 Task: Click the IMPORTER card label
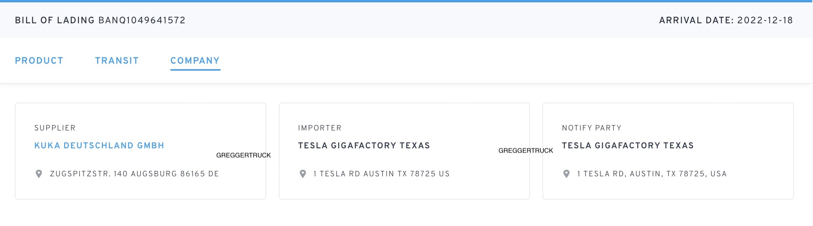point(320,128)
